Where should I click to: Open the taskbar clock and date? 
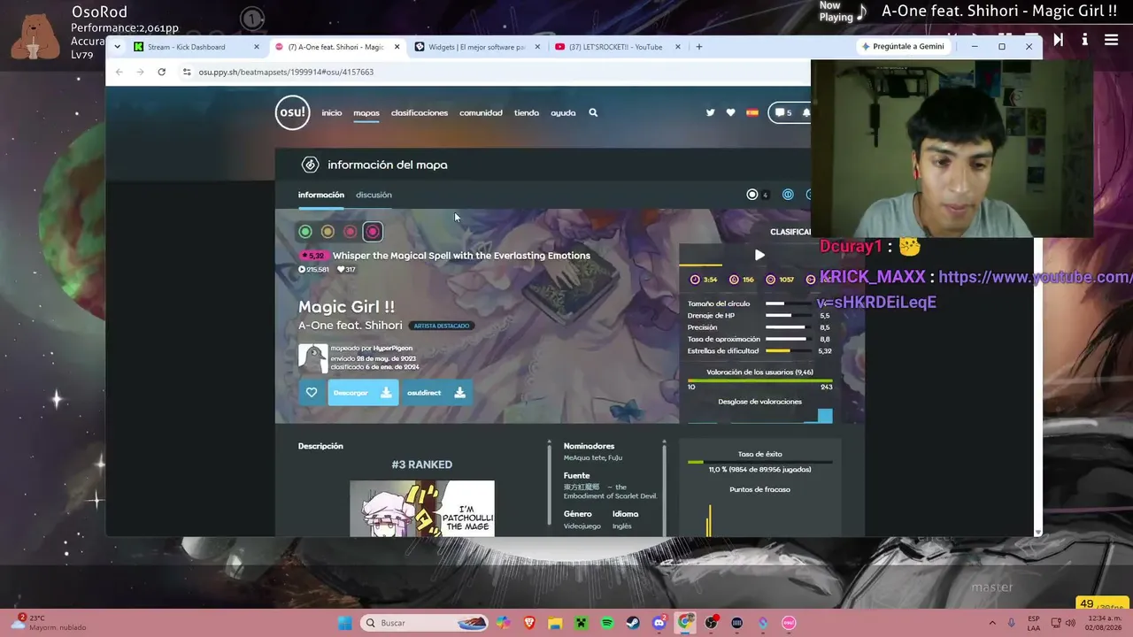pos(1105,623)
